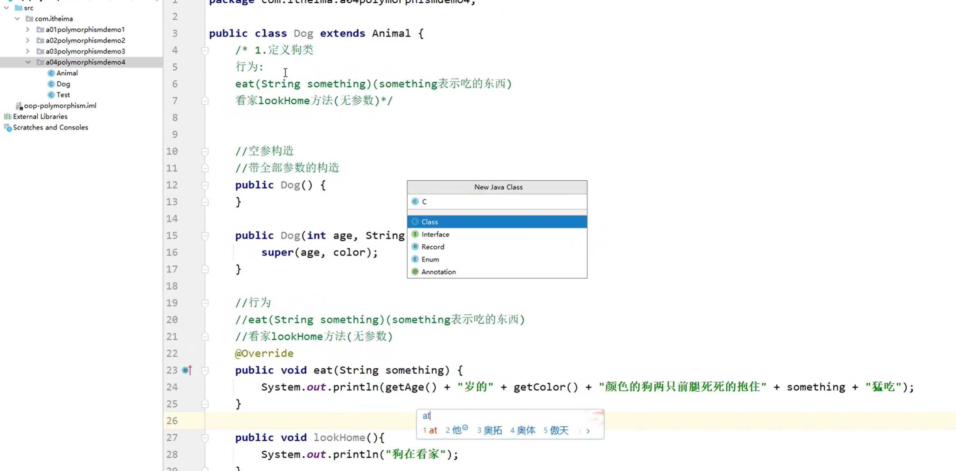Screen dimensions: 956x471
Task: Open oop-polymorphism.iml file icon
Action: (19, 106)
